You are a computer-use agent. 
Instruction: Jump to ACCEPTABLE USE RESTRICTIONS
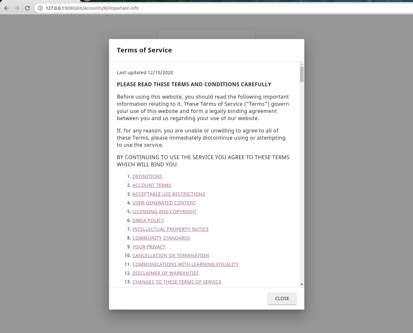169,194
